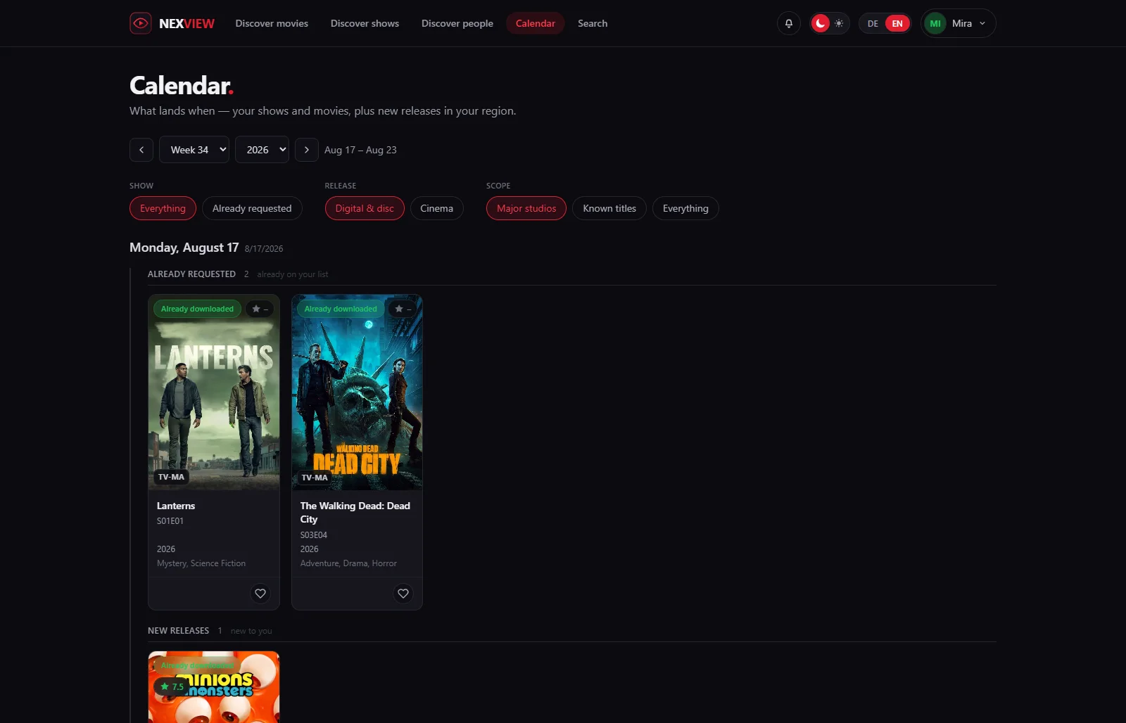Click the 7.5 rating badge on Minions
1126x723 pixels.
(x=172, y=686)
